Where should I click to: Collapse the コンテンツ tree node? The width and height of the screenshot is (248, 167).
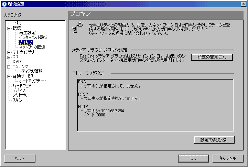9,67
